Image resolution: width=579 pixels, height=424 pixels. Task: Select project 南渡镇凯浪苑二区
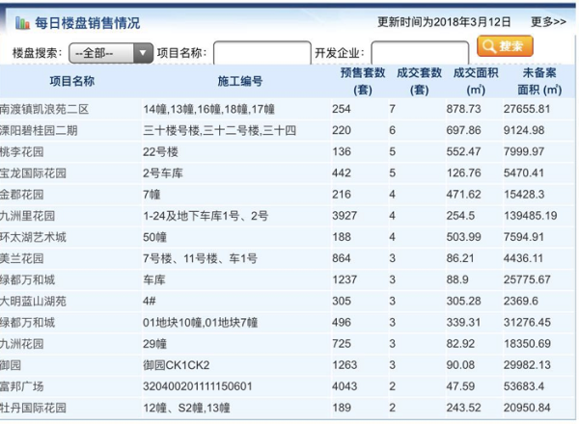pyautogui.click(x=44, y=109)
